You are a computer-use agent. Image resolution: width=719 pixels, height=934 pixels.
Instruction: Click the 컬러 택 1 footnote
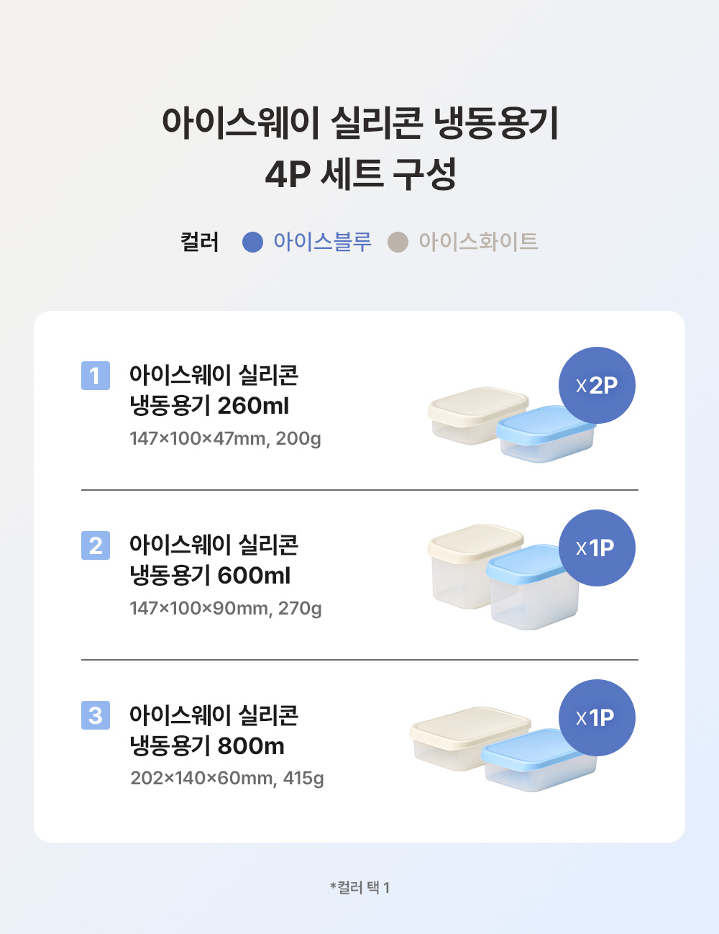coord(359,887)
